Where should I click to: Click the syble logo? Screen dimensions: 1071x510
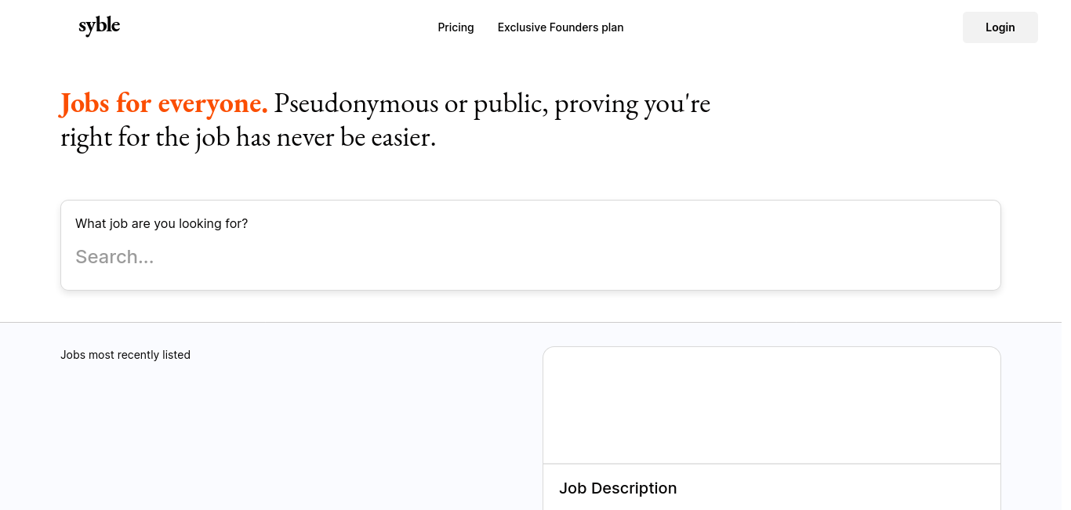tap(100, 27)
